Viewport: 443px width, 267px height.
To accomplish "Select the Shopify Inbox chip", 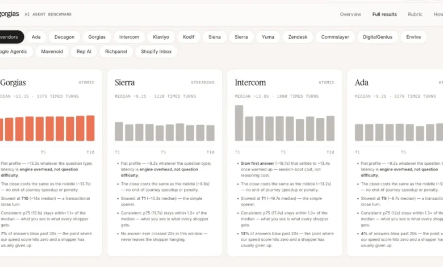I will (156, 52).
